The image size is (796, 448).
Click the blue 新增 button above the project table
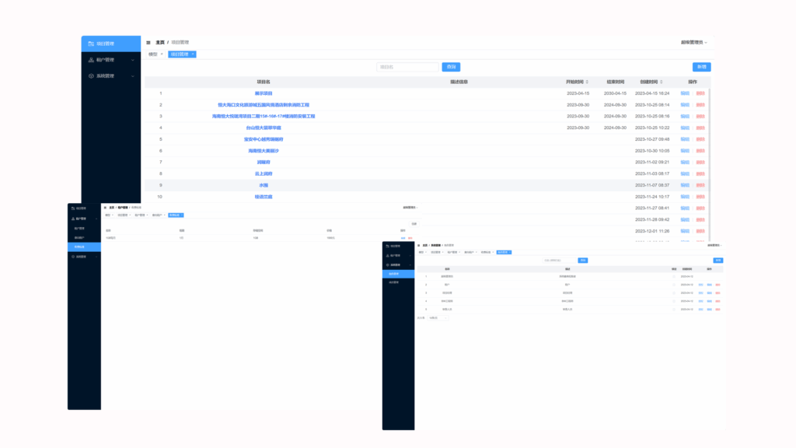701,67
